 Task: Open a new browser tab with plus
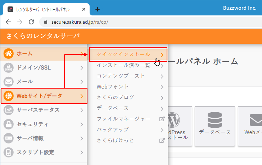tap(98, 9)
